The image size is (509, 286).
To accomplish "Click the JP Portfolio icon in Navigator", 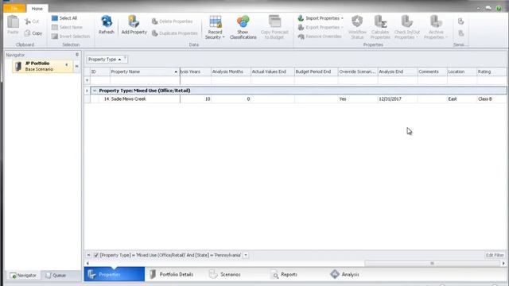I will 18,66.
